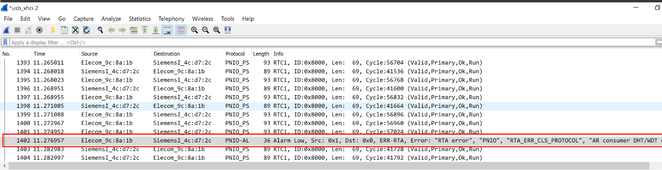Open the Statistics menu

point(140,19)
